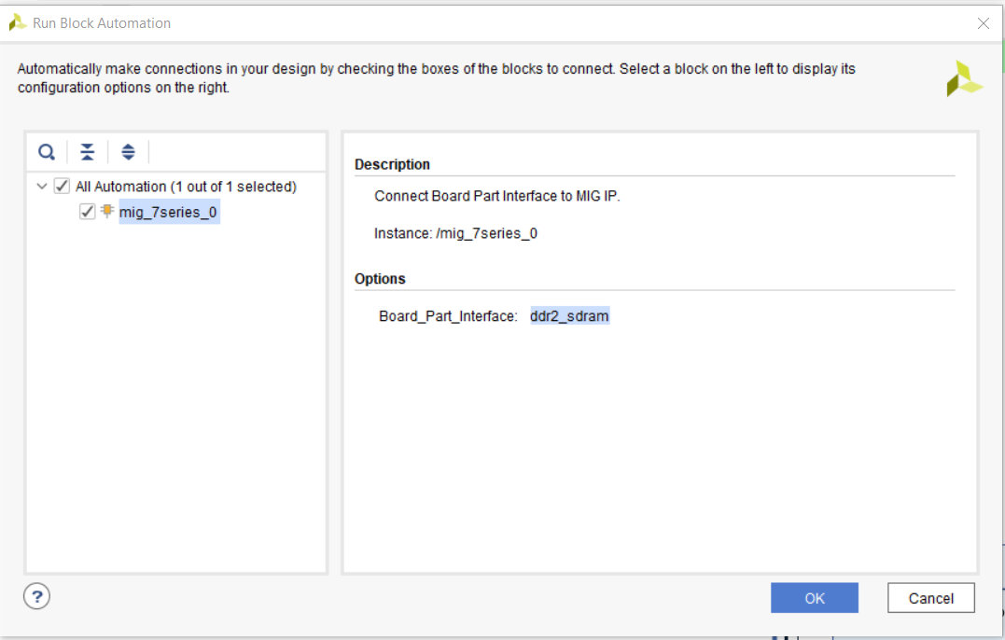Image resolution: width=1005 pixels, height=640 pixels.
Task: Confirm the automation with OK
Action: coord(814,598)
